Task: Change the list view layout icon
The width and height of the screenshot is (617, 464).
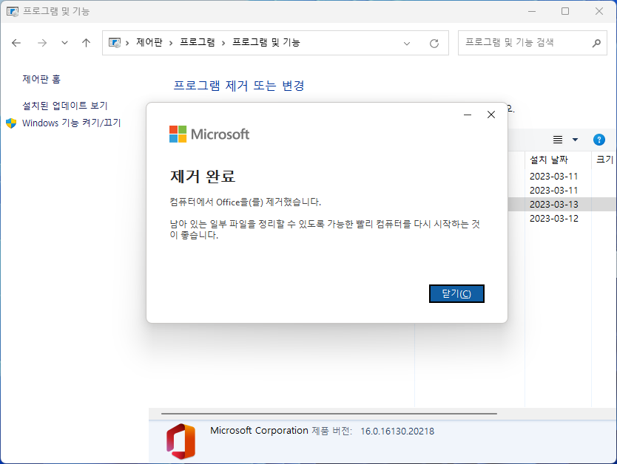Action: tap(558, 140)
